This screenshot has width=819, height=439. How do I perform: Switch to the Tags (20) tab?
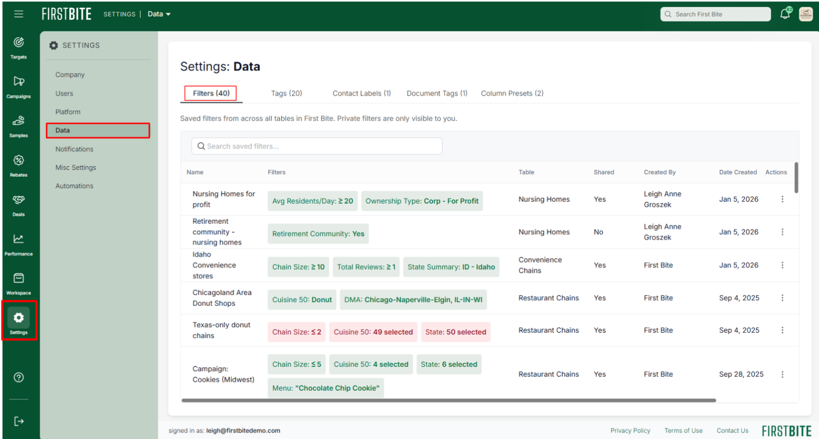(x=287, y=93)
